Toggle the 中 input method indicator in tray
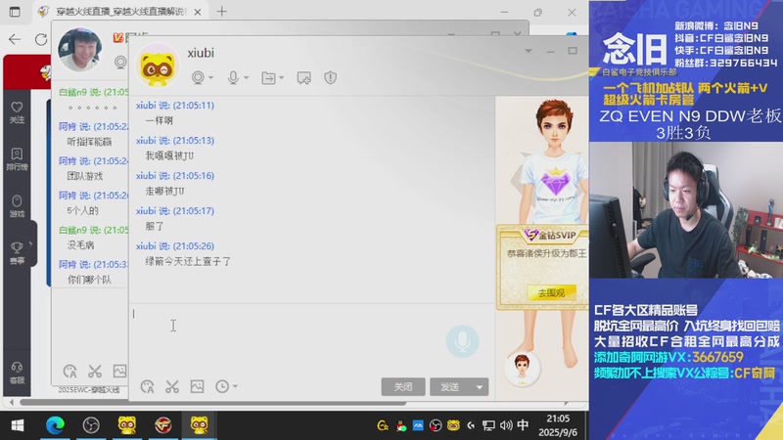Viewport: 783px width, 440px height. pyautogui.click(x=523, y=424)
